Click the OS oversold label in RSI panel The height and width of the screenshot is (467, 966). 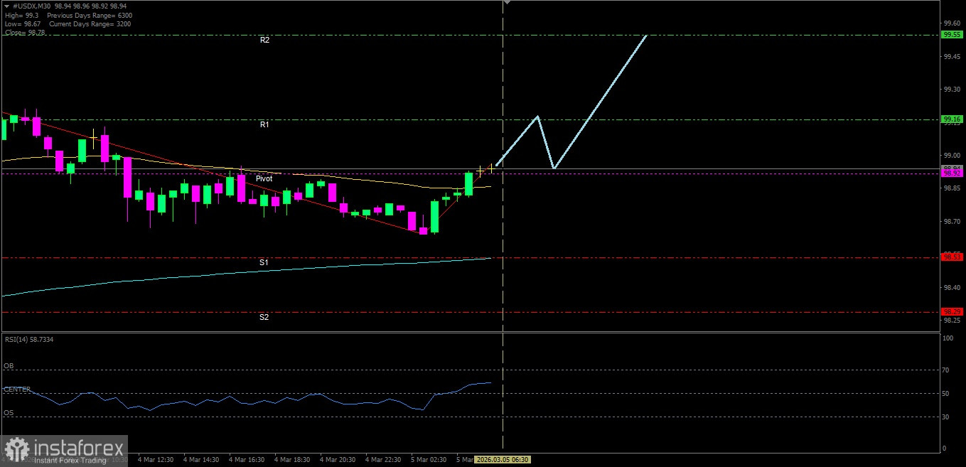[x=9, y=413]
